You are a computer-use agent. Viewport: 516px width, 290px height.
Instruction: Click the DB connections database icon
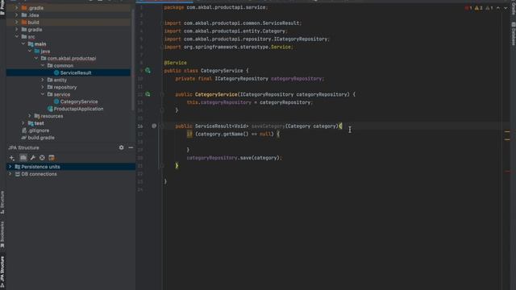click(18, 174)
